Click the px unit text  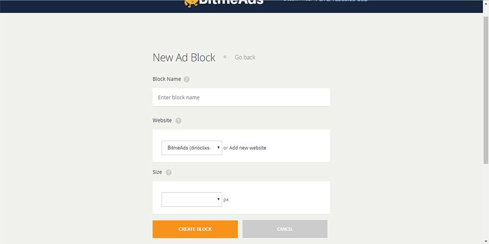point(226,200)
